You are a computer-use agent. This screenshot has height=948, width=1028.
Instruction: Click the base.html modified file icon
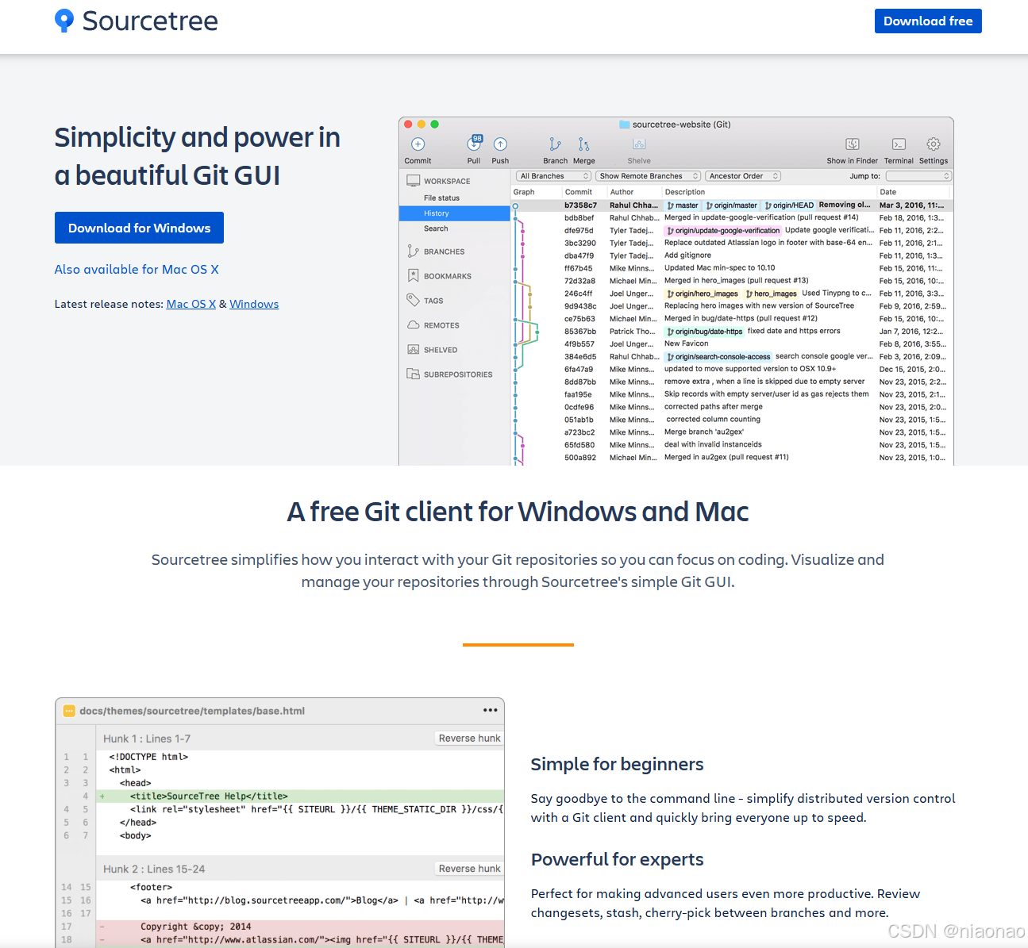click(x=69, y=711)
